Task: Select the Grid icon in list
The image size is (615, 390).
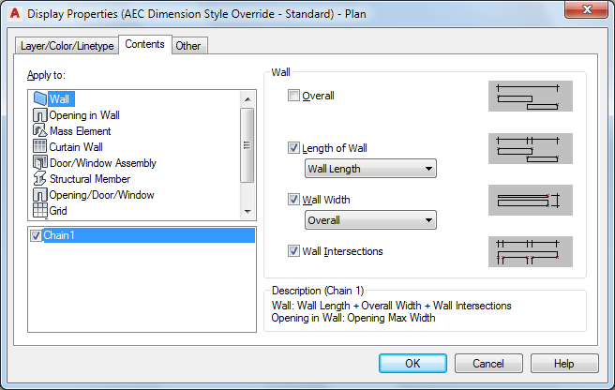Action: pos(39,211)
